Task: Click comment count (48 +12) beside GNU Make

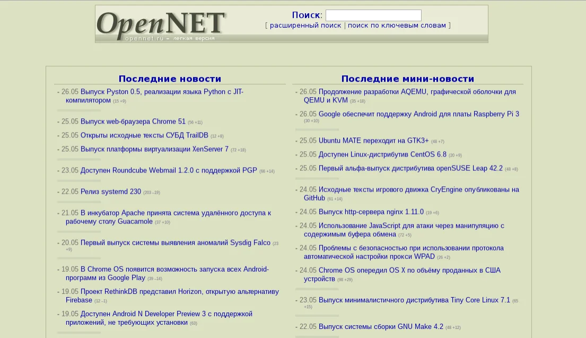Action: click(453, 327)
